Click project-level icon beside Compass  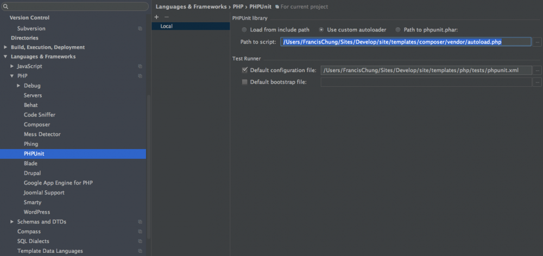tap(140, 232)
